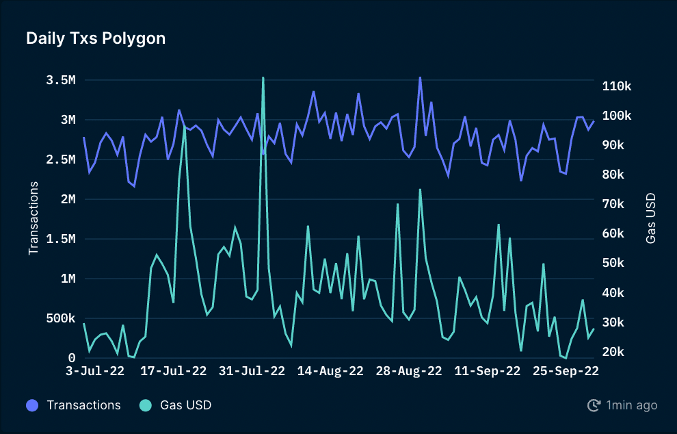Image resolution: width=677 pixels, height=434 pixels.
Task: Click the '500k' left axis value
Action: (x=61, y=318)
